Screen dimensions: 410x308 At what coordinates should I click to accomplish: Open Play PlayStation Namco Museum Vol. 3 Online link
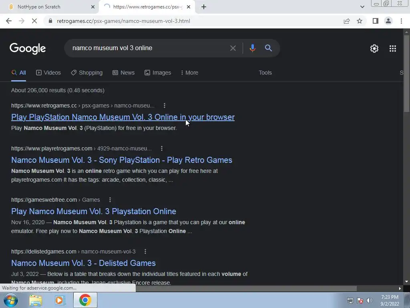[x=123, y=117]
